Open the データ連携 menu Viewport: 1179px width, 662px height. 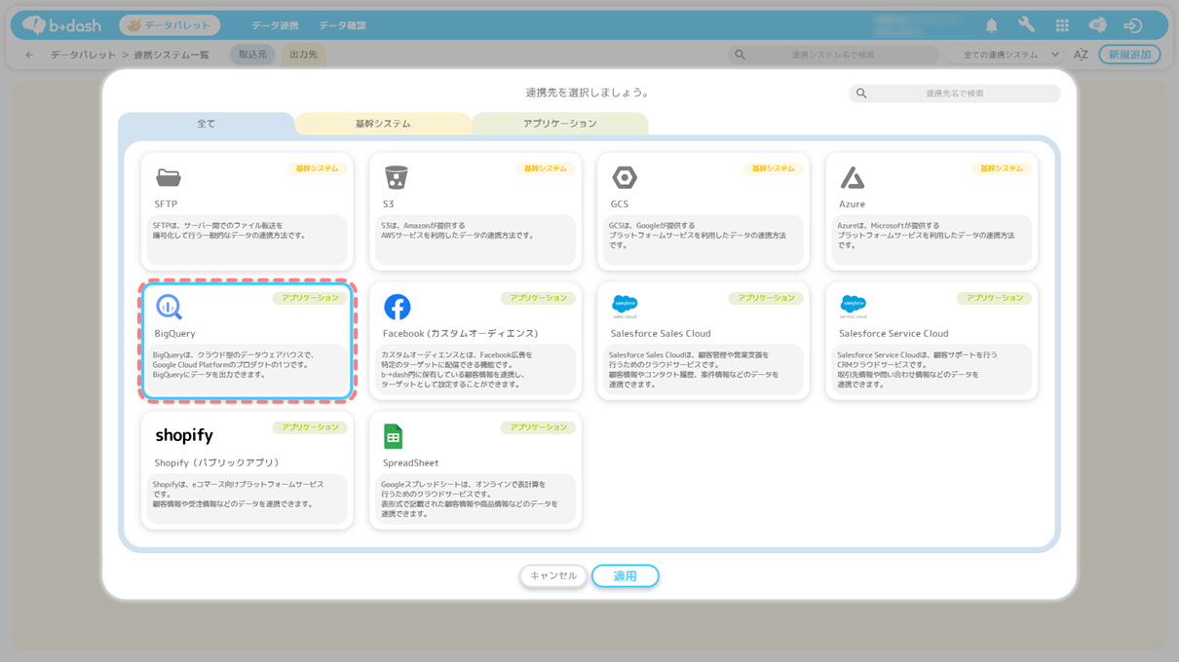[x=275, y=25]
